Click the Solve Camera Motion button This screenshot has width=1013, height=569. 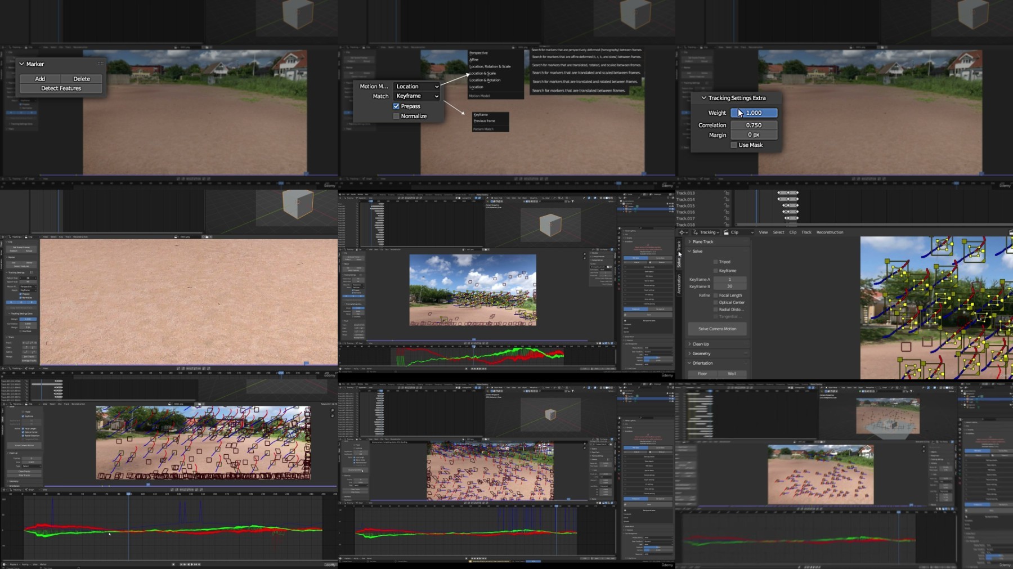coord(717,329)
